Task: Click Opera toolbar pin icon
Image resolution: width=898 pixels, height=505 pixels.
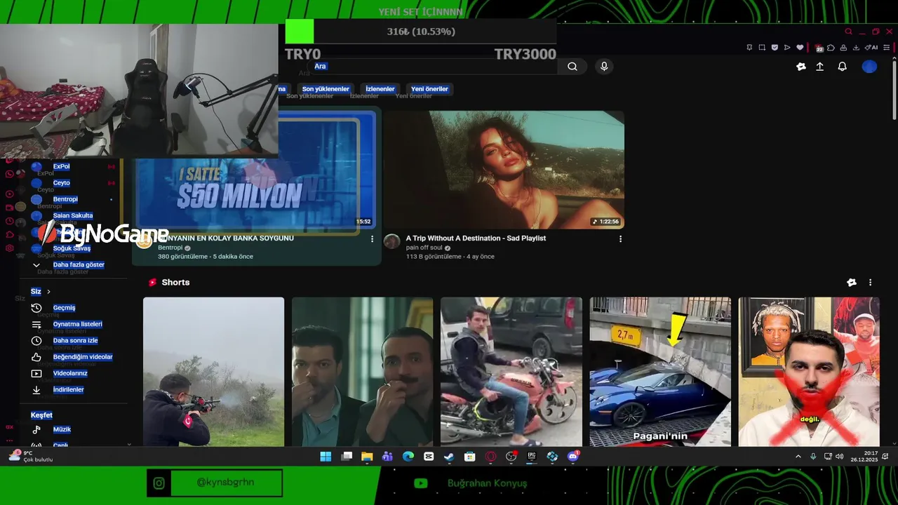Action: 749,48
